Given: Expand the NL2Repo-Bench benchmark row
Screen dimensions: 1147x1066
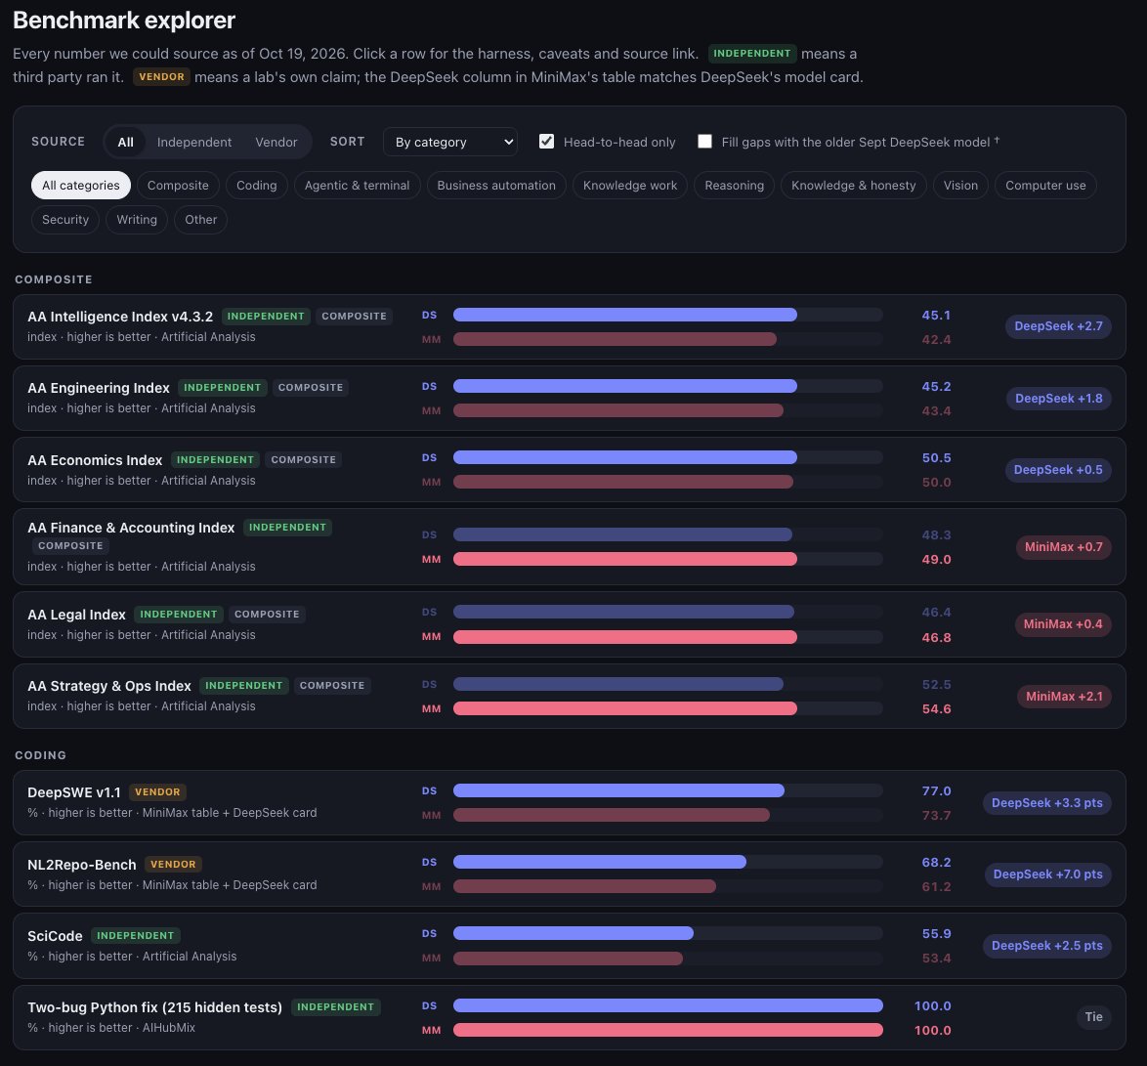Looking at the screenshot, I should [570, 874].
